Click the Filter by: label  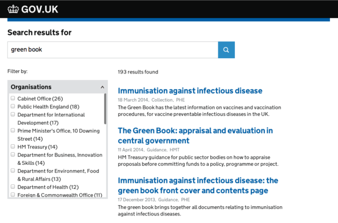point(17,71)
